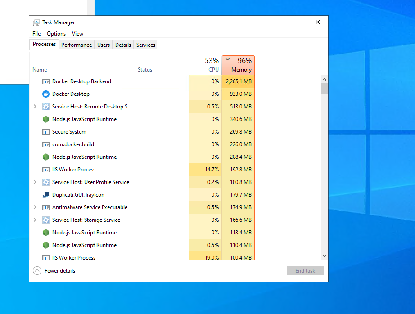Select the Docker Desktop whale icon
Image resolution: width=415 pixels, height=314 pixels.
point(46,94)
